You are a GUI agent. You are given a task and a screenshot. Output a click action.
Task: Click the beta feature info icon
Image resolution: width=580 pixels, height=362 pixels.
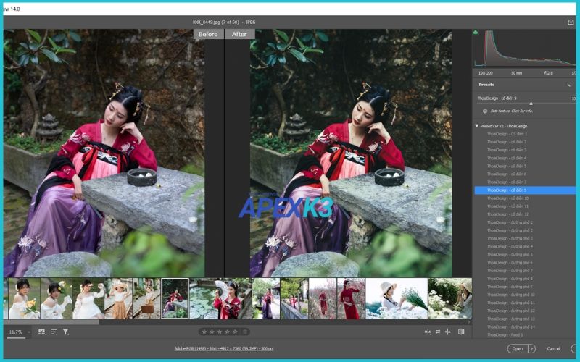[485, 111]
